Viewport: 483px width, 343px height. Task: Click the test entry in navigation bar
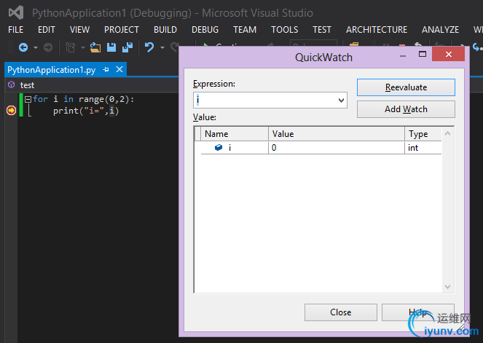pyautogui.click(x=27, y=85)
